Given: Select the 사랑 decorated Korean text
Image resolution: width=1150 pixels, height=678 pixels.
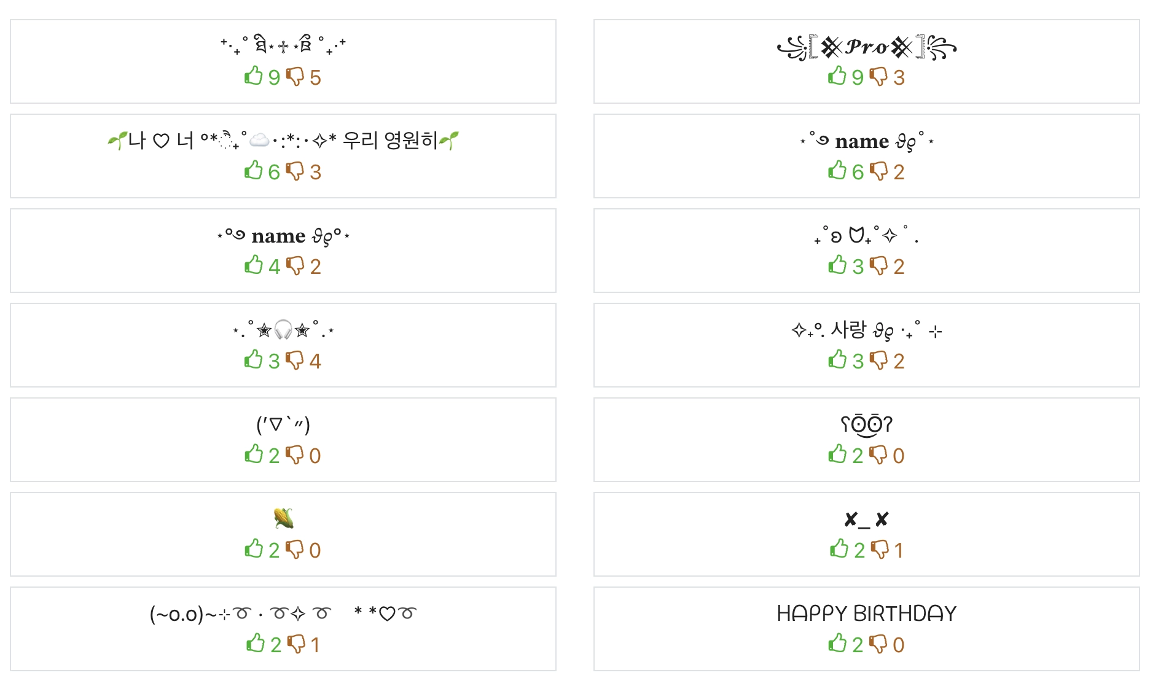Looking at the screenshot, I should (866, 330).
